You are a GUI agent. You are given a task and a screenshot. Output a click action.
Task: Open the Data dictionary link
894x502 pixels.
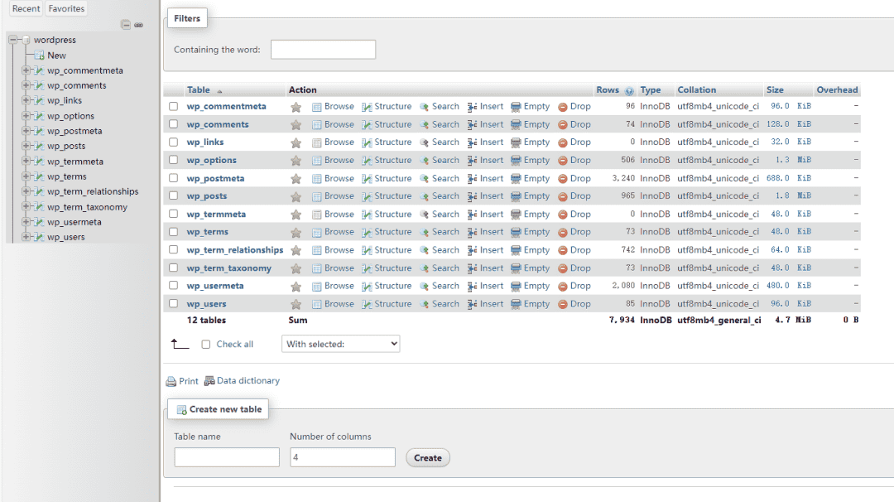pos(248,381)
